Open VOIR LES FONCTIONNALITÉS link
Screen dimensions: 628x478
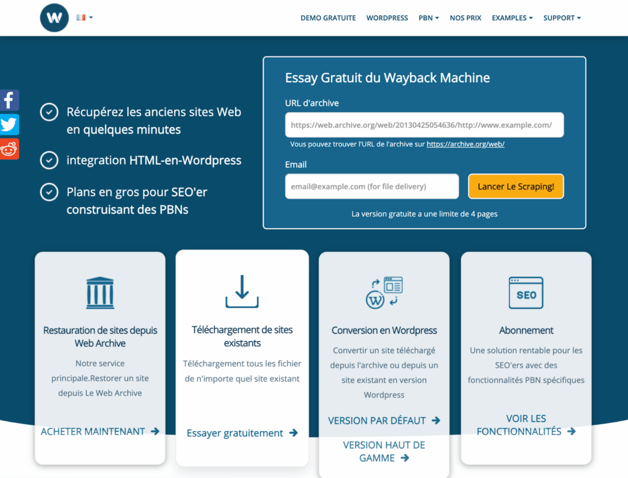point(526,425)
